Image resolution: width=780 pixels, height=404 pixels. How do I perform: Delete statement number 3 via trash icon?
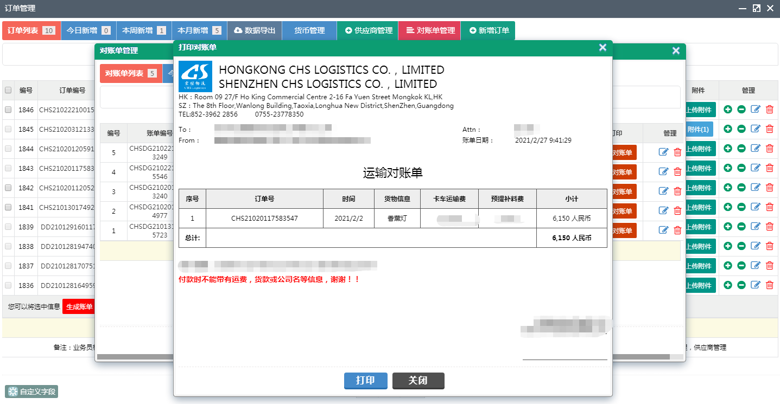pyautogui.click(x=677, y=191)
